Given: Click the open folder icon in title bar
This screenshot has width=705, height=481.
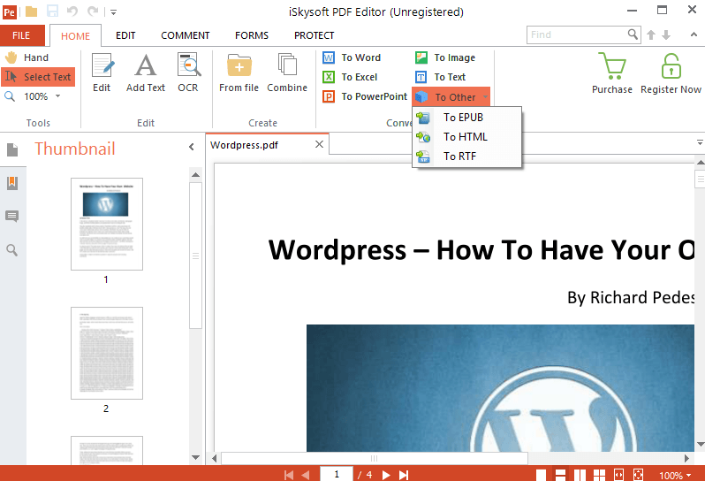Looking at the screenshot, I should pos(32,11).
